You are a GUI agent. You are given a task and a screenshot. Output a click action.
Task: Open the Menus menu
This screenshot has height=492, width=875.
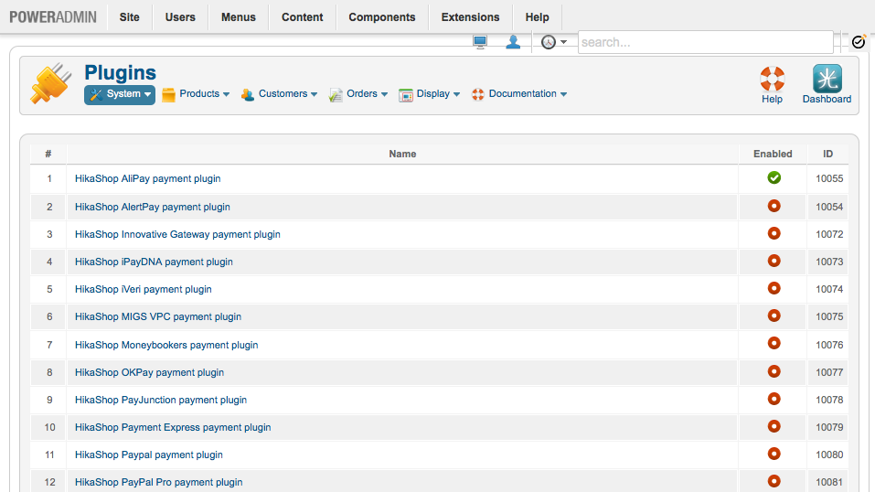pos(239,17)
